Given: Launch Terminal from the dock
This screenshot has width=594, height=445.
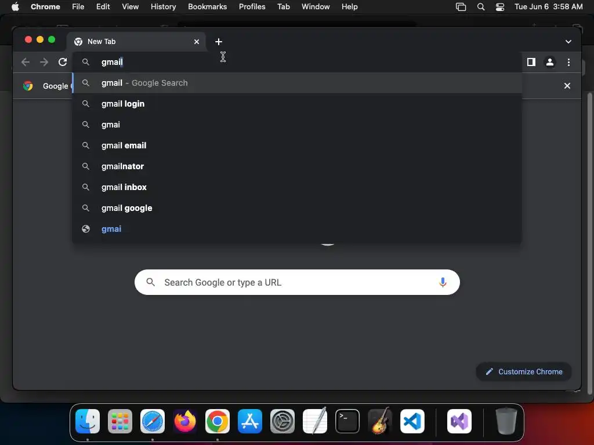Looking at the screenshot, I should (x=347, y=421).
